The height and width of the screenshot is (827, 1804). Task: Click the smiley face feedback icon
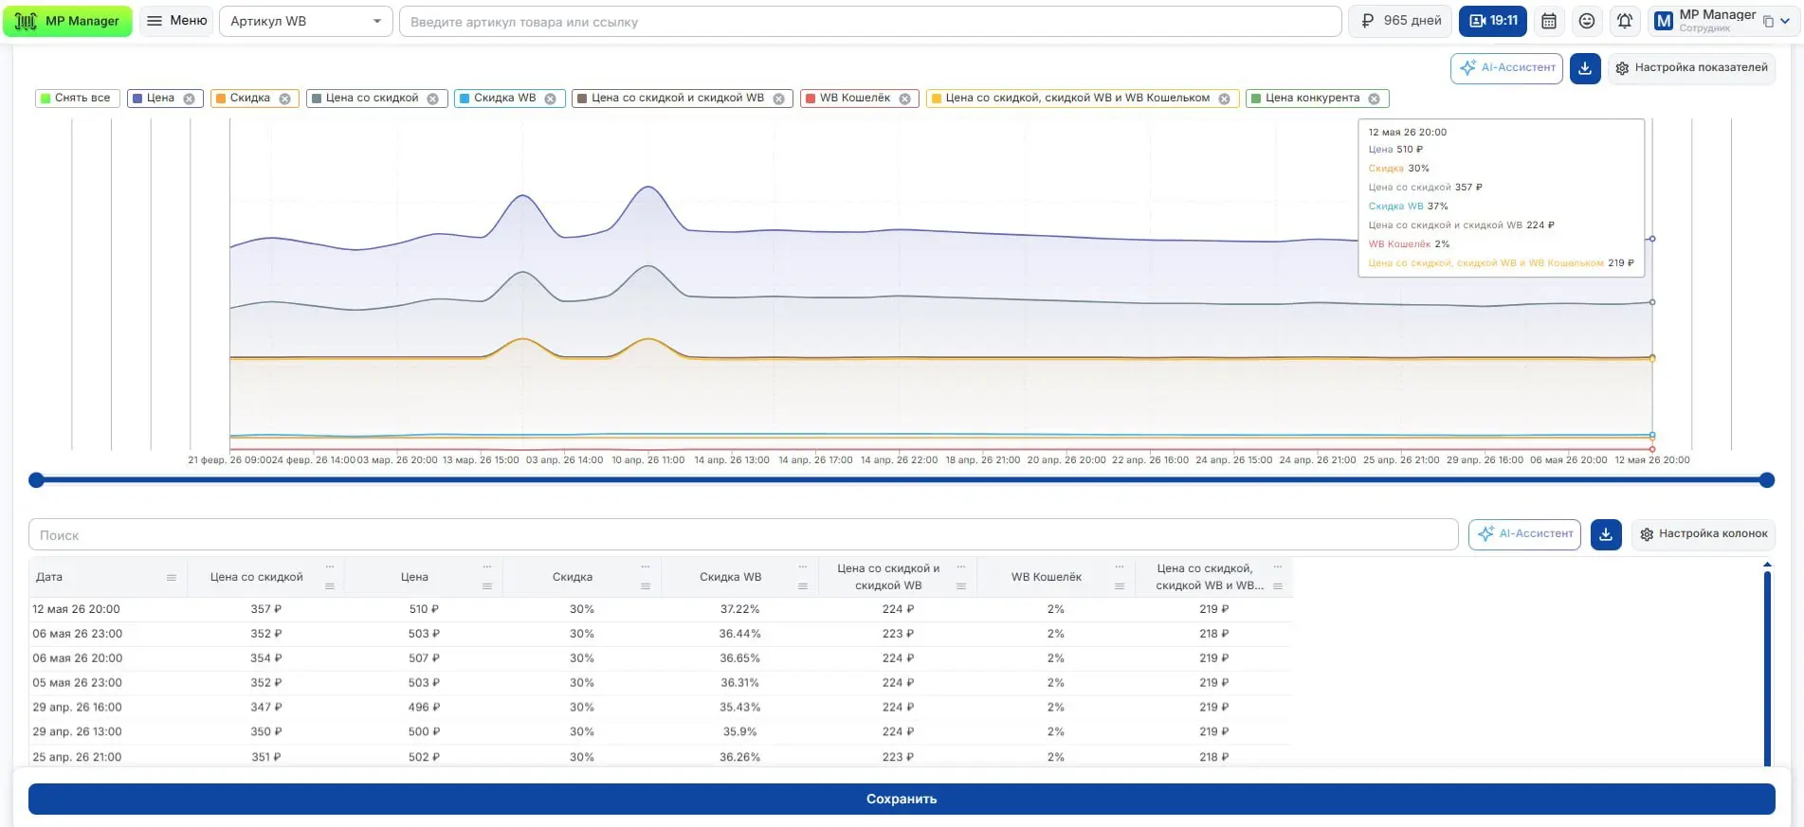[x=1587, y=21]
